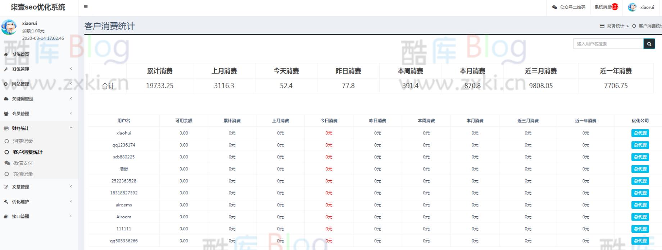Screen dimensions: 662x250
Task: Click 近一年消费 header in user table
Action: [x=586, y=121]
